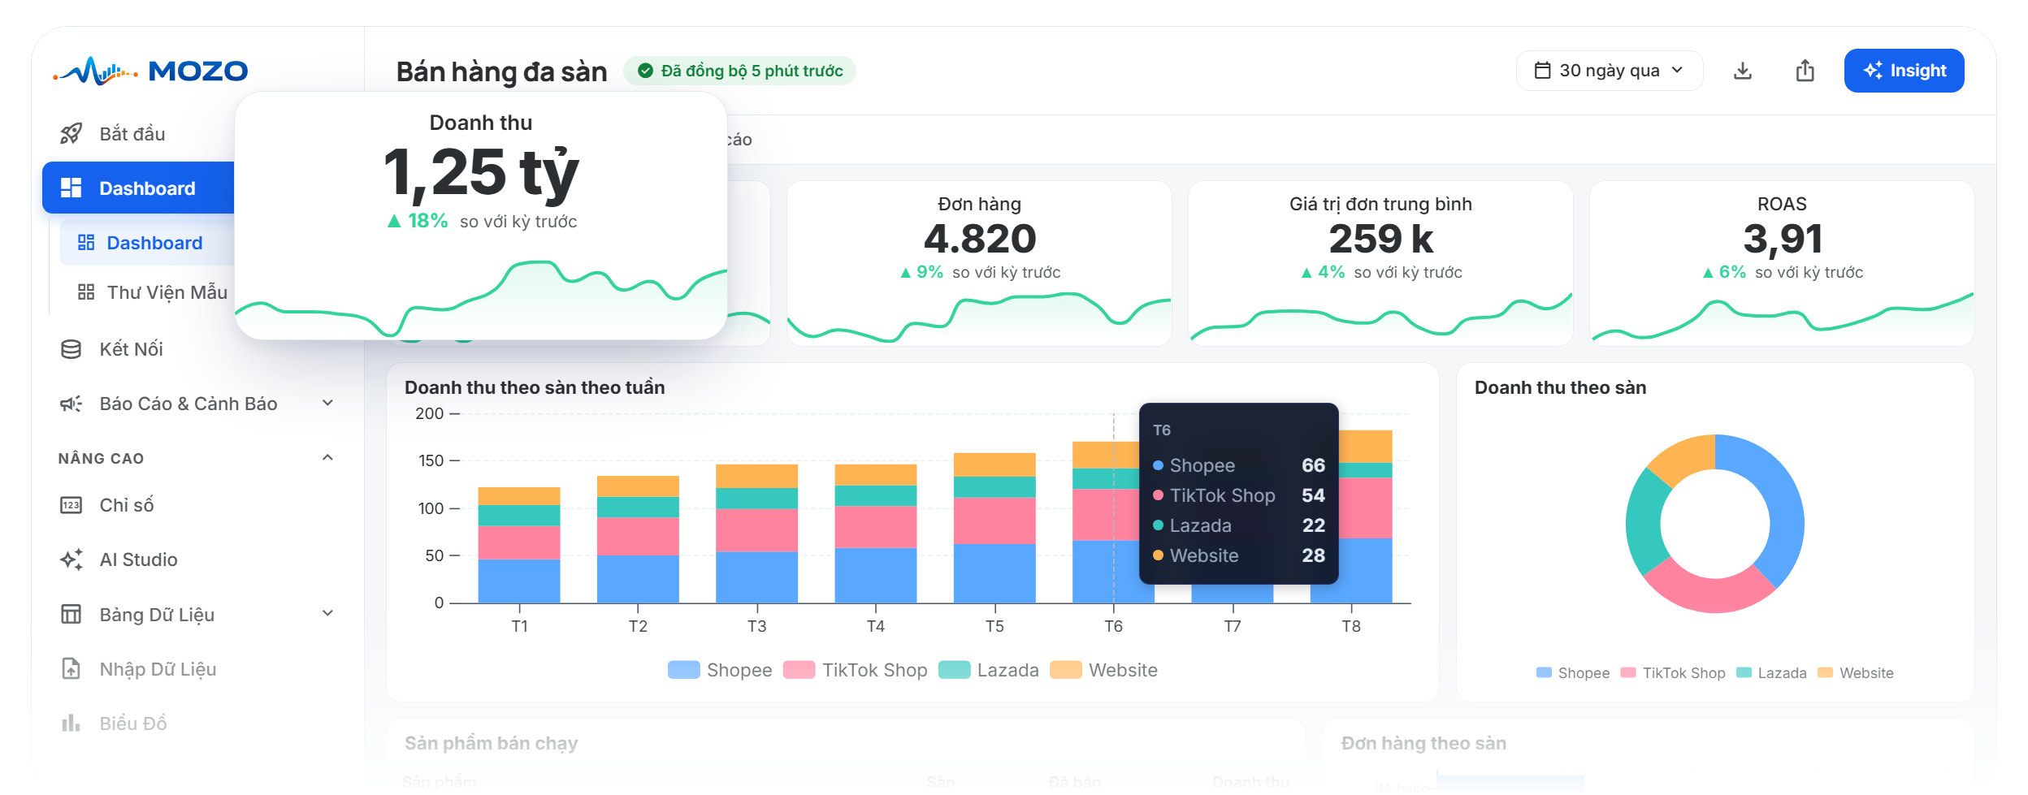Expand the Bảng Dữ Liệu chevron
Screen dimensions: 2028x795
pyautogui.click(x=328, y=613)
